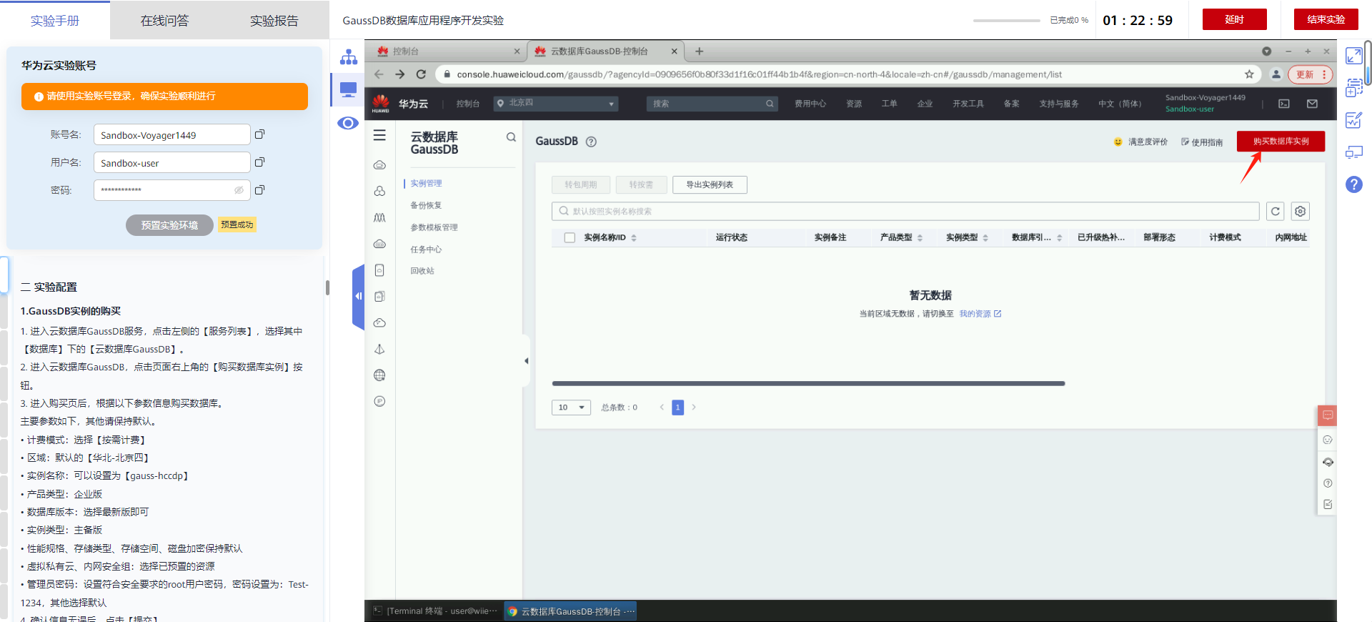Open 满意度评价 feedback link
The height and width of the screenshot is (622, 1372).
click(x=1140, y=142)
